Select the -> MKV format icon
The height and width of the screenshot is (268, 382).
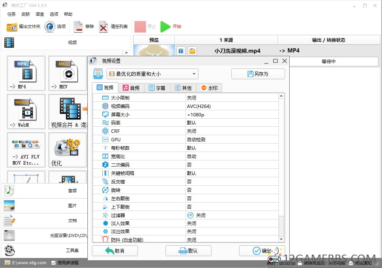[x=67, y=73]
